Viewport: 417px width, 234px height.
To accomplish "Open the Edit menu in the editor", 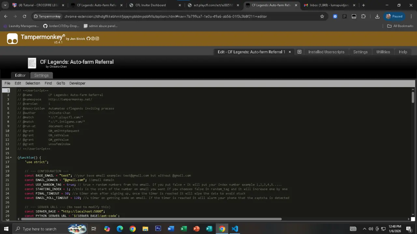I will click(x=18, y=83).
